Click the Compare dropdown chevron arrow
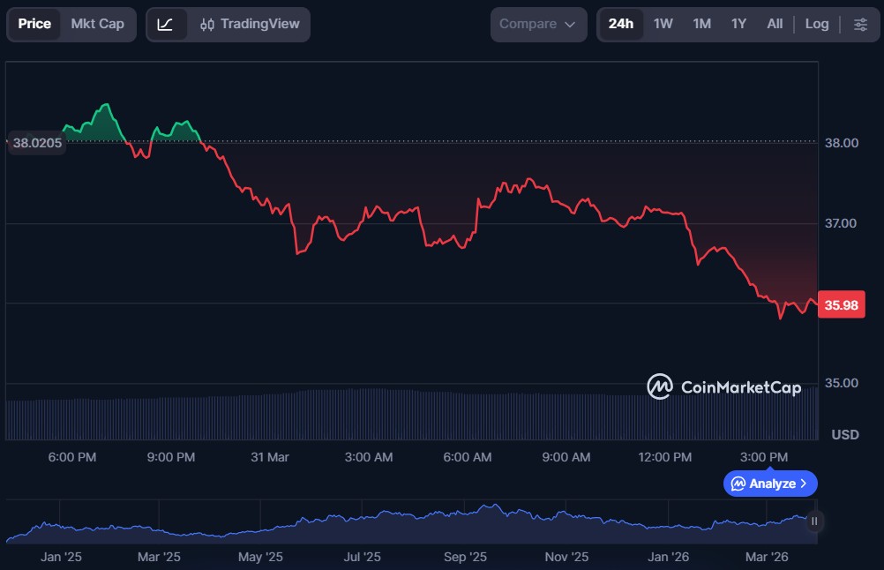Screen dimensions: 884x570 tap(570, 24)
